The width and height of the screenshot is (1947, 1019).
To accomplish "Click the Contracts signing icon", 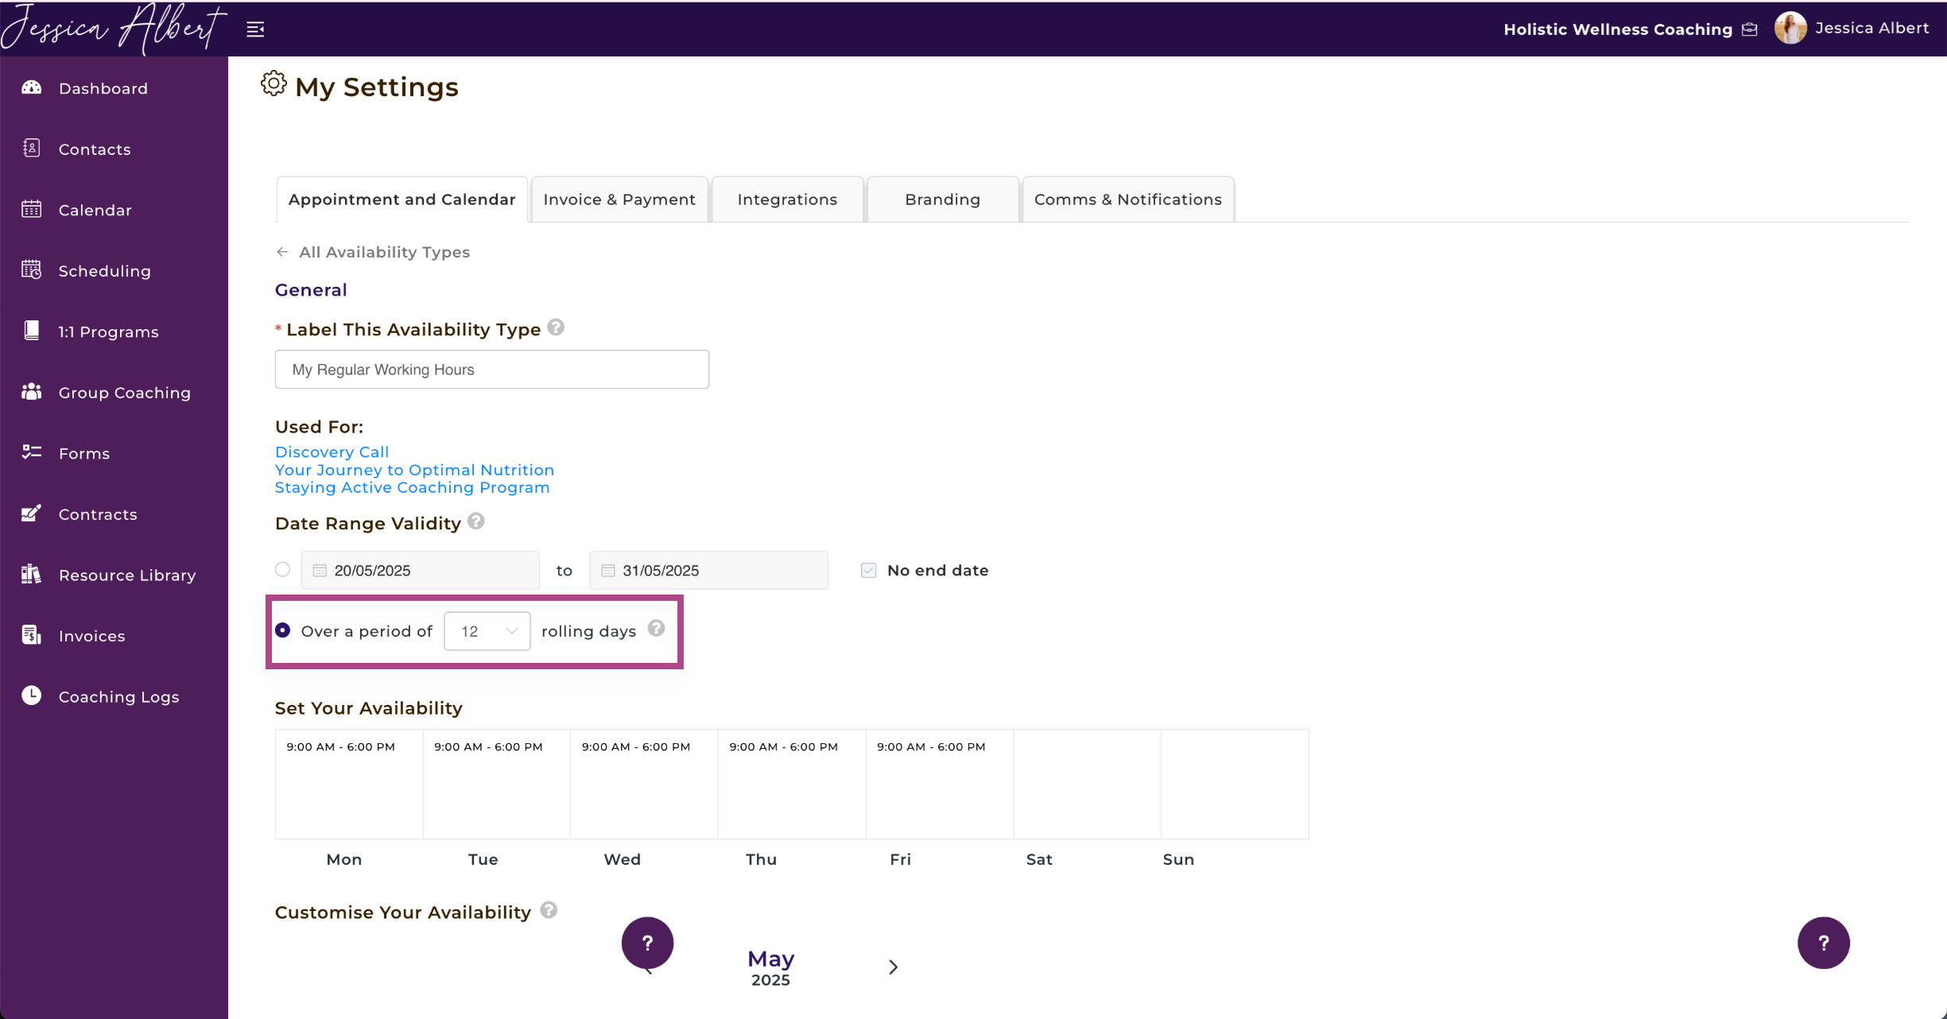I will tap(32, 513).
